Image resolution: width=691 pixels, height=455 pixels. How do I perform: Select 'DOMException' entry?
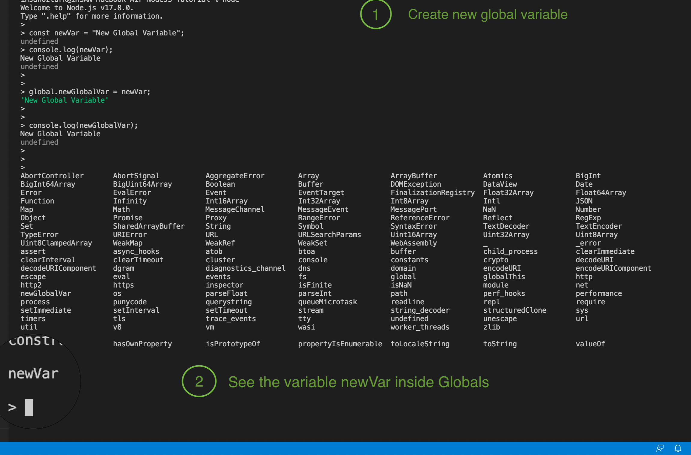(x=416, y=184)
